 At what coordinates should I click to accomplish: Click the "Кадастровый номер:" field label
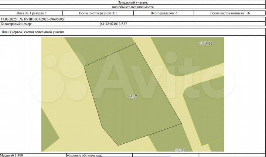pyautogui.click(x=17, y=24)
